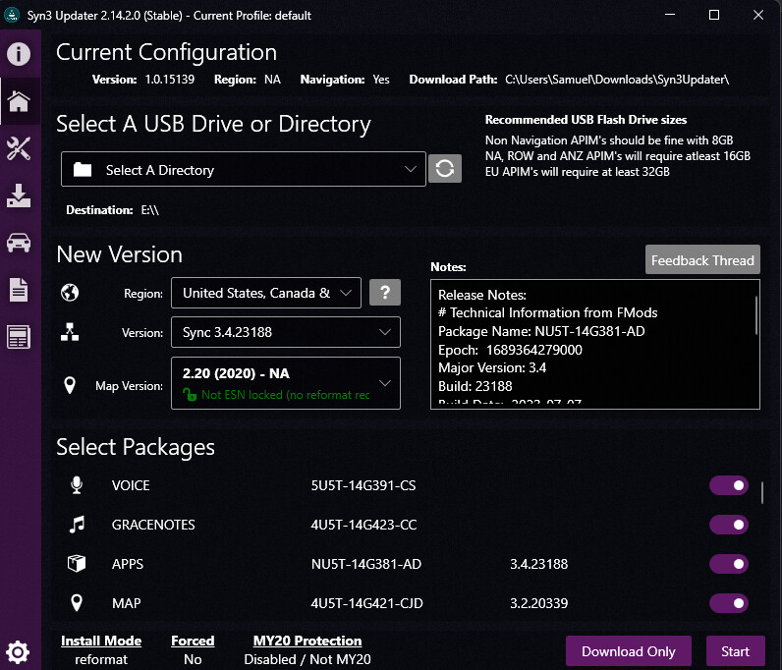Open the News sidebar icon
The height and width of the screenshot is (670, 782).
(x=19, y=337)
